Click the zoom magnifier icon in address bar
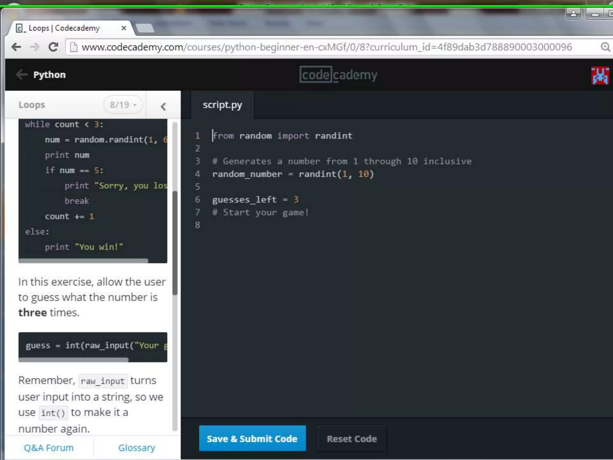This screenshot has height=460, width=613. point(605,47)
